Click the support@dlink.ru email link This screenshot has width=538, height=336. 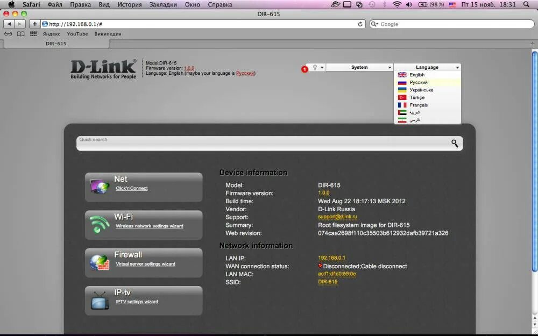(x=337, y=217)
